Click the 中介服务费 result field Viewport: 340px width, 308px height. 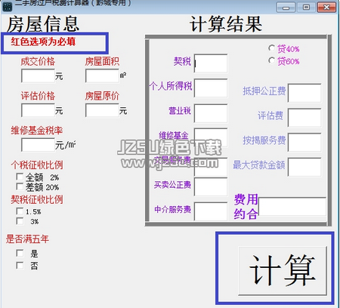(211, 211)
